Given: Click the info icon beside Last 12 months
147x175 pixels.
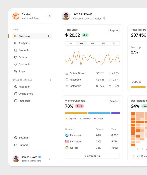Looking at the screenshot, I should tap(134, 156).
